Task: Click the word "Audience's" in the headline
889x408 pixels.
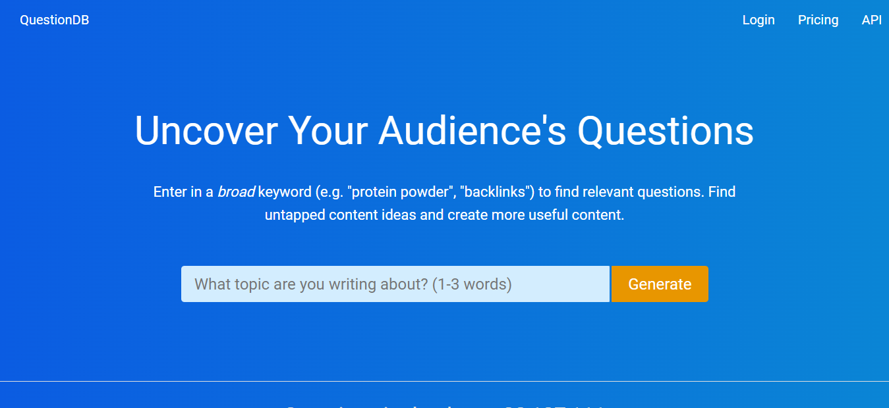Action: [472, 130]
